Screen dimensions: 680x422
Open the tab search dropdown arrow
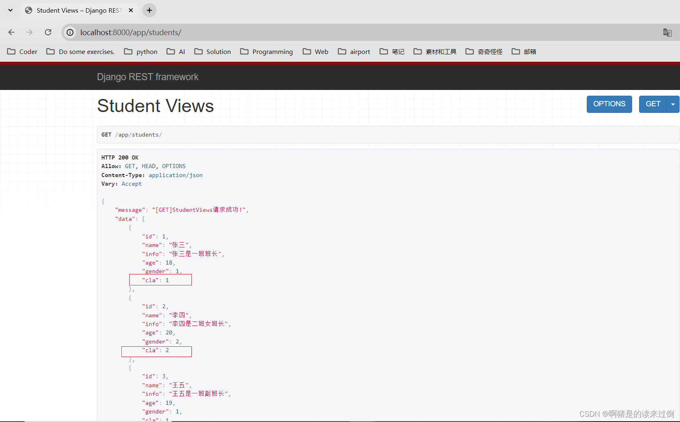pyautogui.click(x=10, y=10)
